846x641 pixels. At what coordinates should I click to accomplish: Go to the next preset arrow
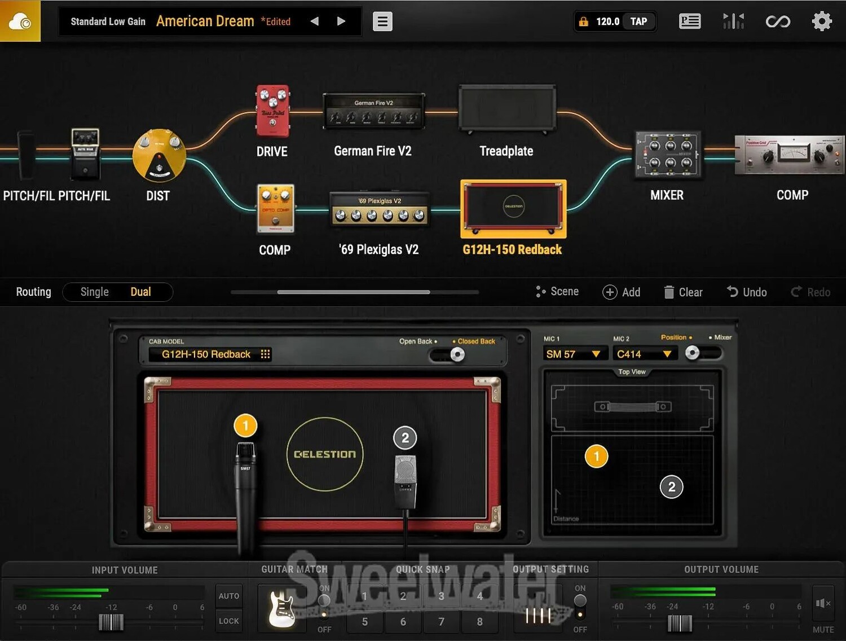point(341,21)
